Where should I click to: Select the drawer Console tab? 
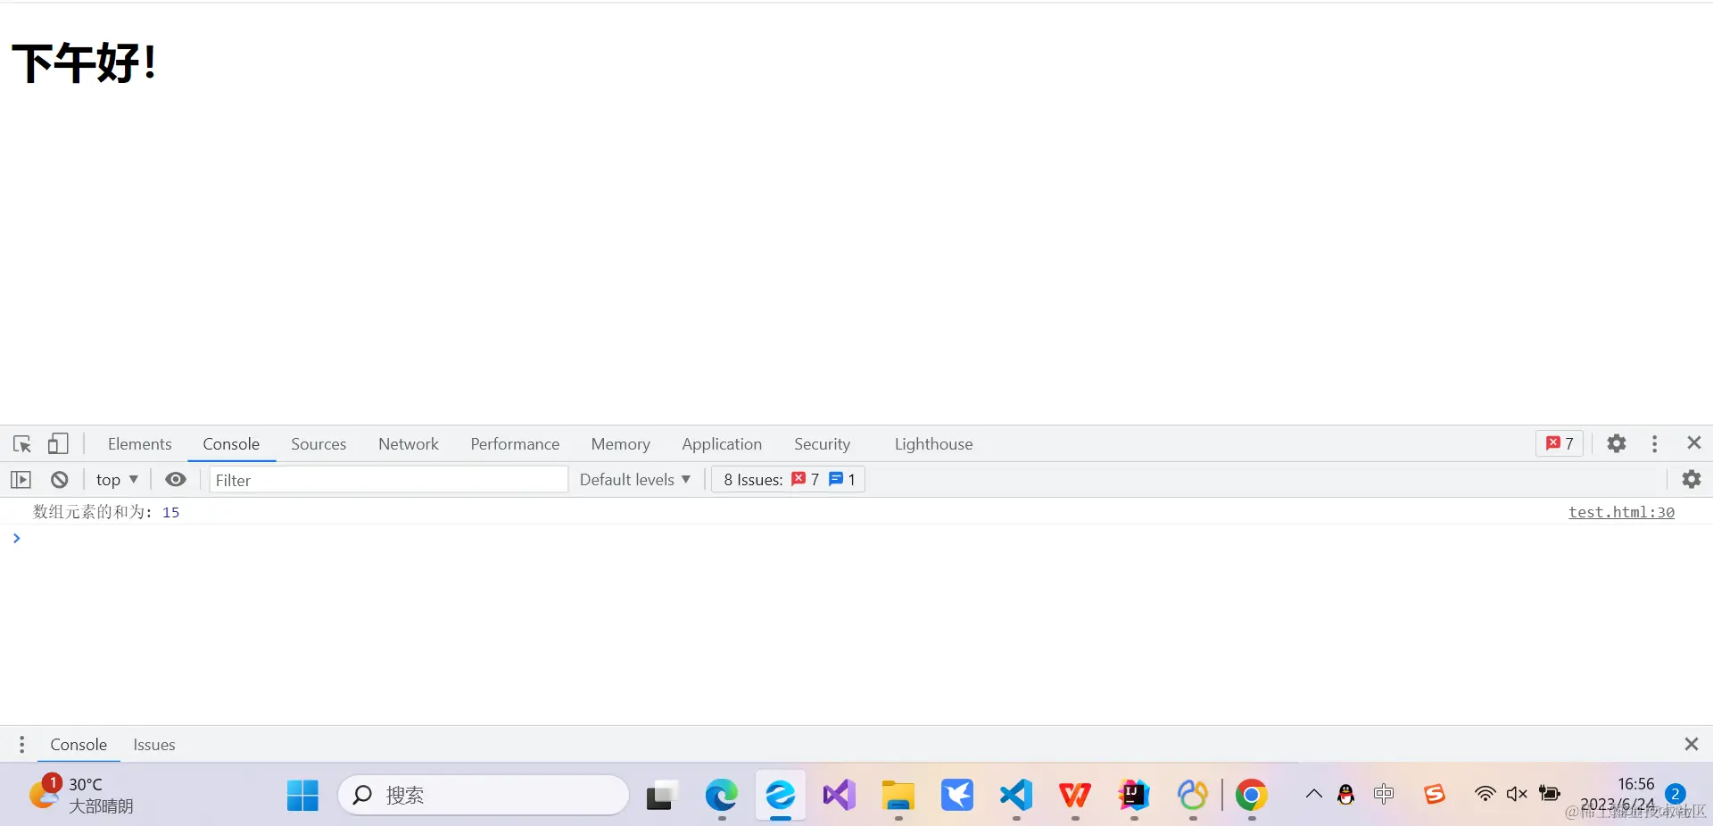click(x=79, y=744)
